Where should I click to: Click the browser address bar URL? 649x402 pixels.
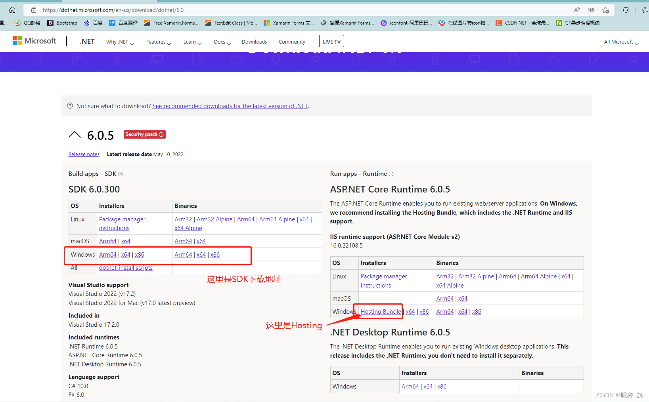point(113,10)
